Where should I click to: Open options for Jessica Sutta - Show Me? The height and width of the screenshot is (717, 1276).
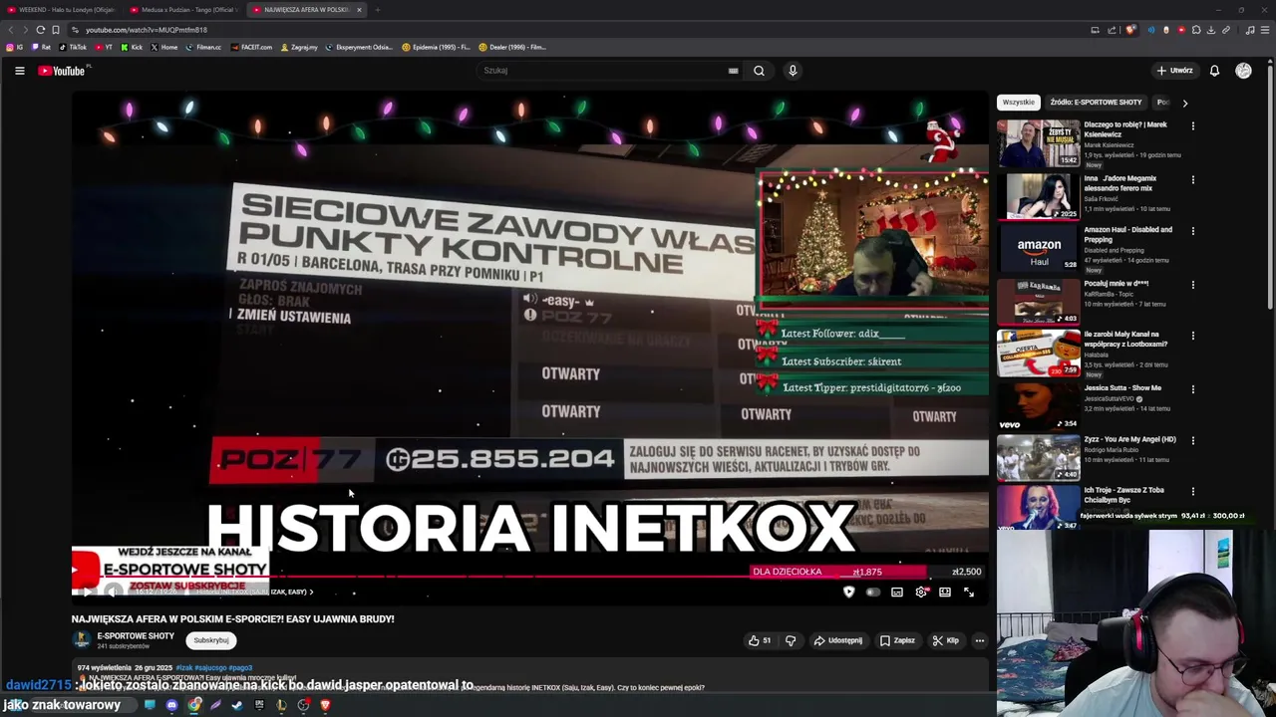point(1192,389)
